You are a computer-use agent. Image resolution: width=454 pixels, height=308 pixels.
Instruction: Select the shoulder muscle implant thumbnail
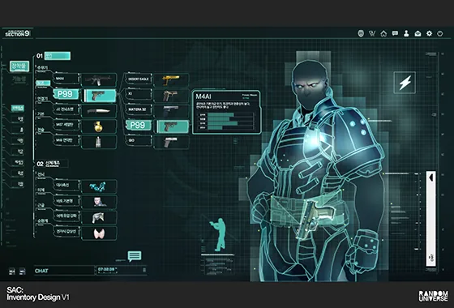point(99,218)
